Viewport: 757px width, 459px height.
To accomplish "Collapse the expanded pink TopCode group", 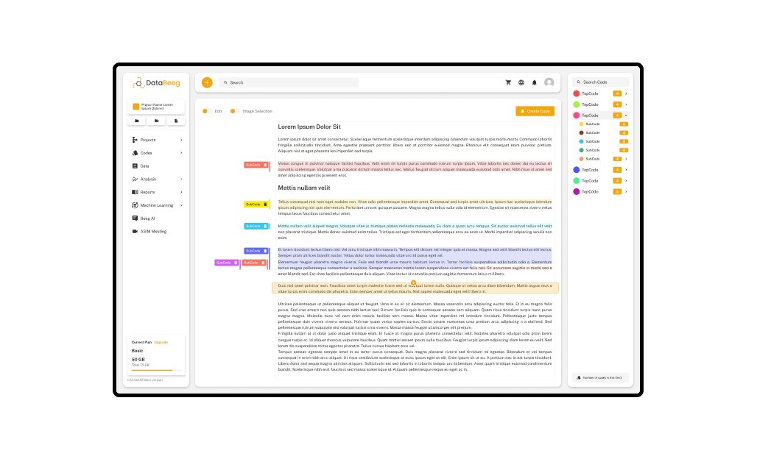I will pos(626,115).
